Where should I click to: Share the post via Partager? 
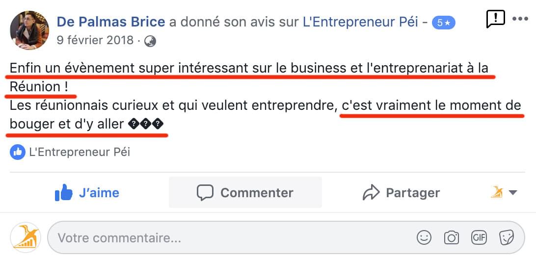401,193
